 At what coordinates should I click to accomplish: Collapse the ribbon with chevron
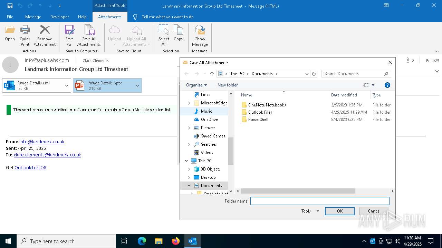(437, 51)
